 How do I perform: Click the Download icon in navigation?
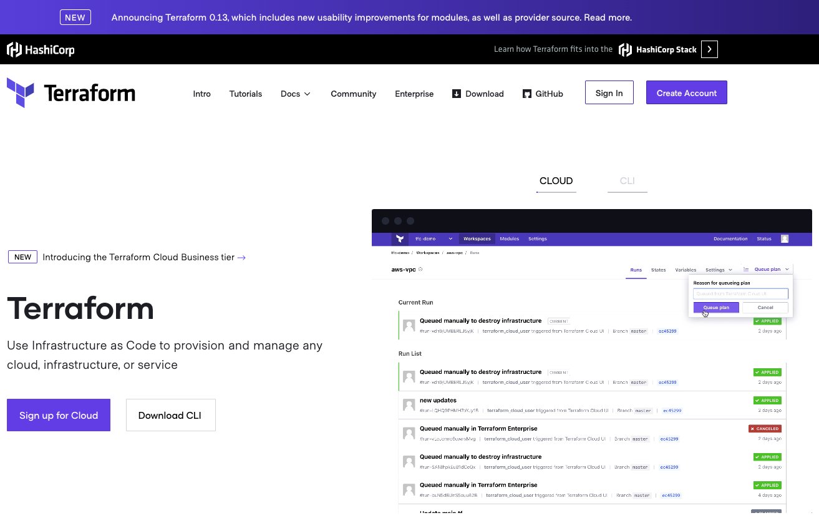tap(457, 94)
